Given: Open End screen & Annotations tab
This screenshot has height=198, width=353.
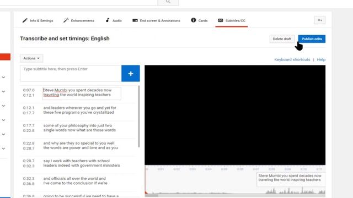Looking at the screenshot, I should click(156, 20).
